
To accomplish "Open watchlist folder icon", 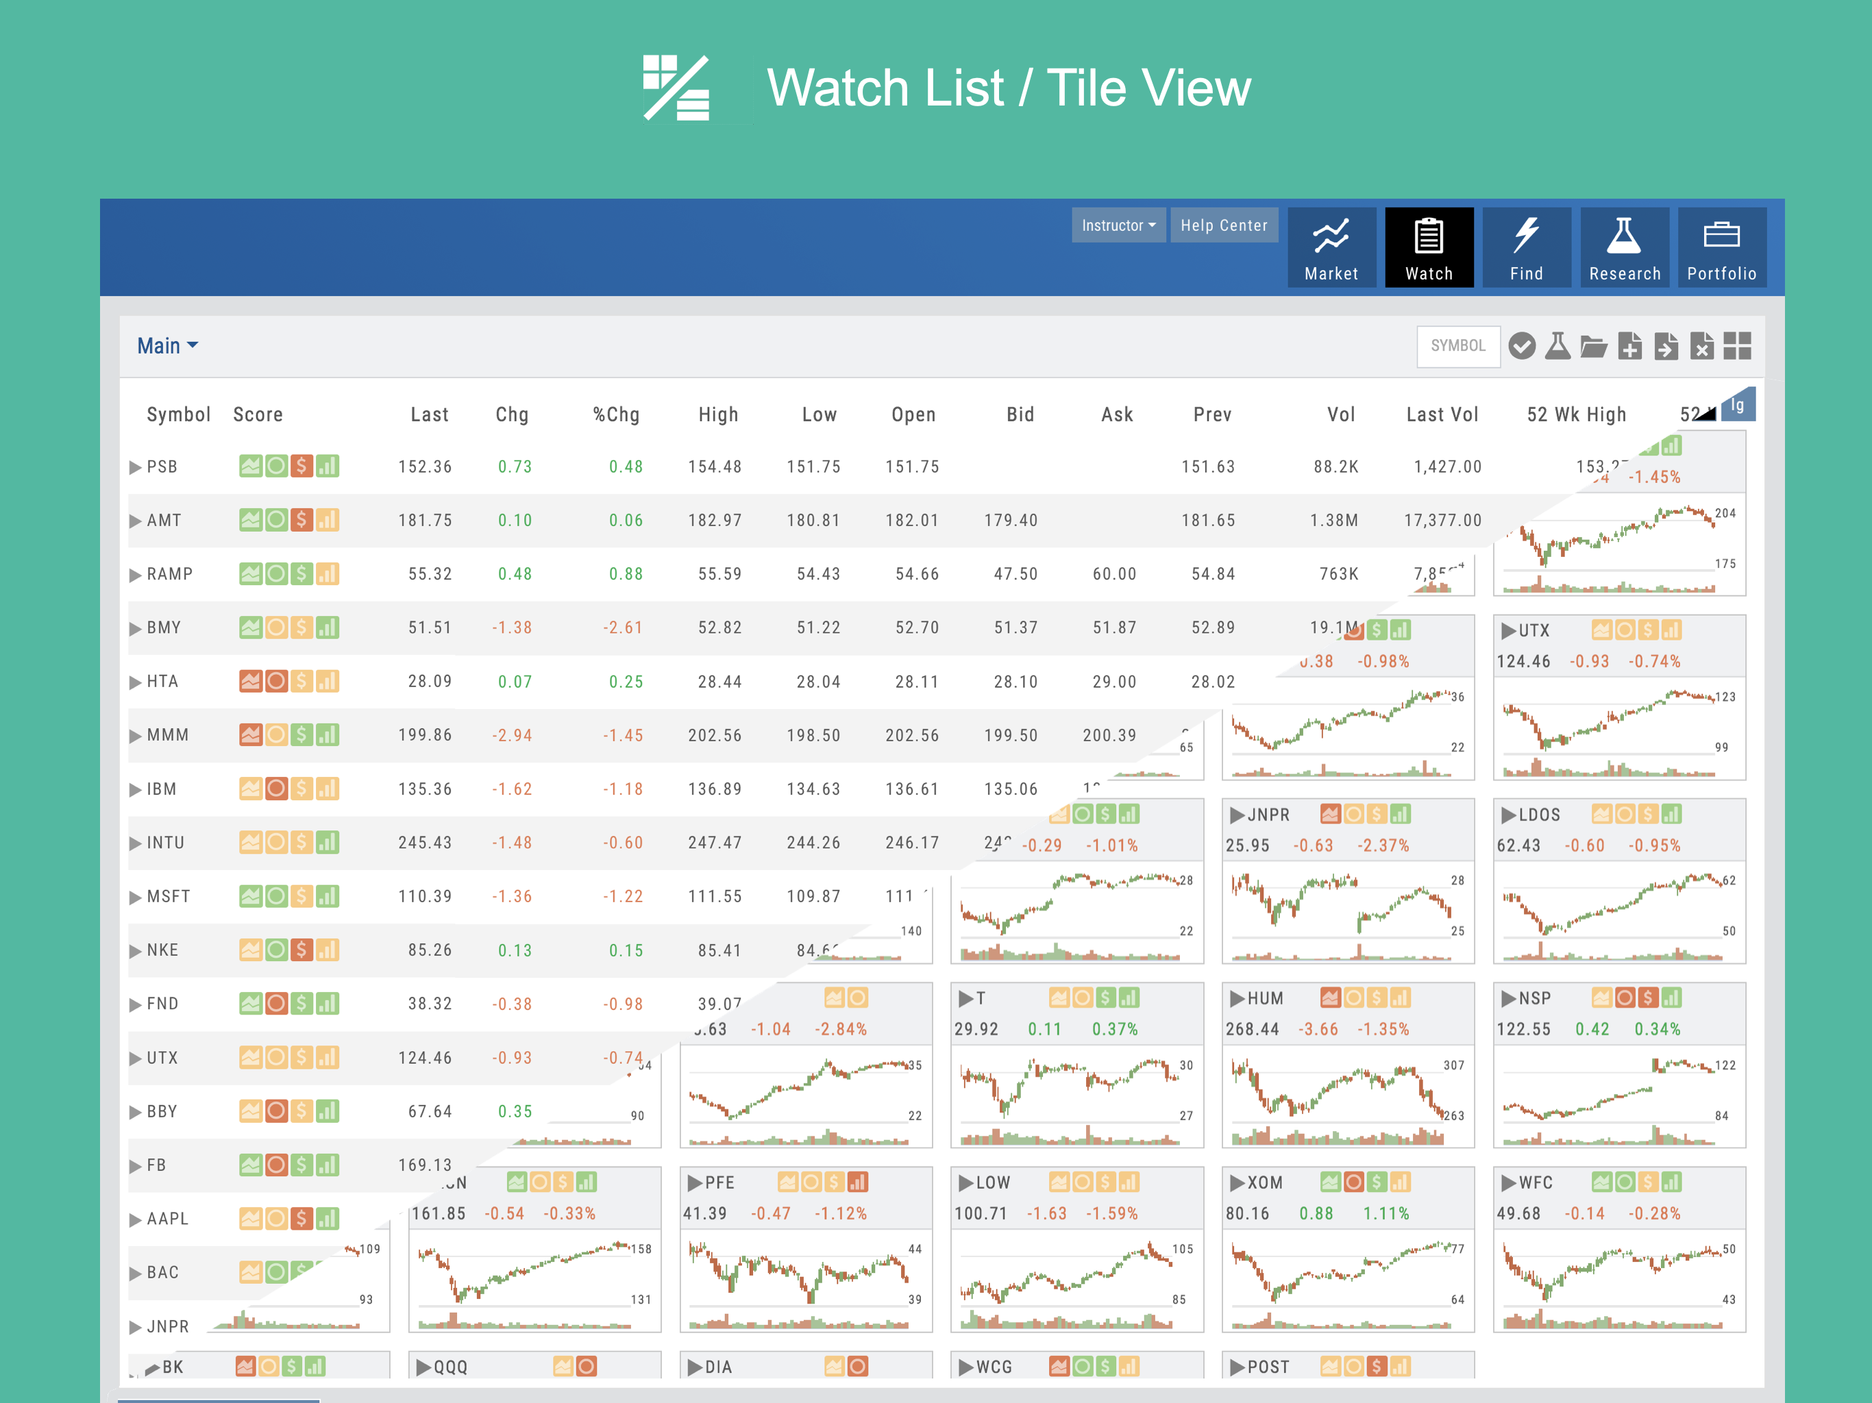I will (x=1594, y=346).
